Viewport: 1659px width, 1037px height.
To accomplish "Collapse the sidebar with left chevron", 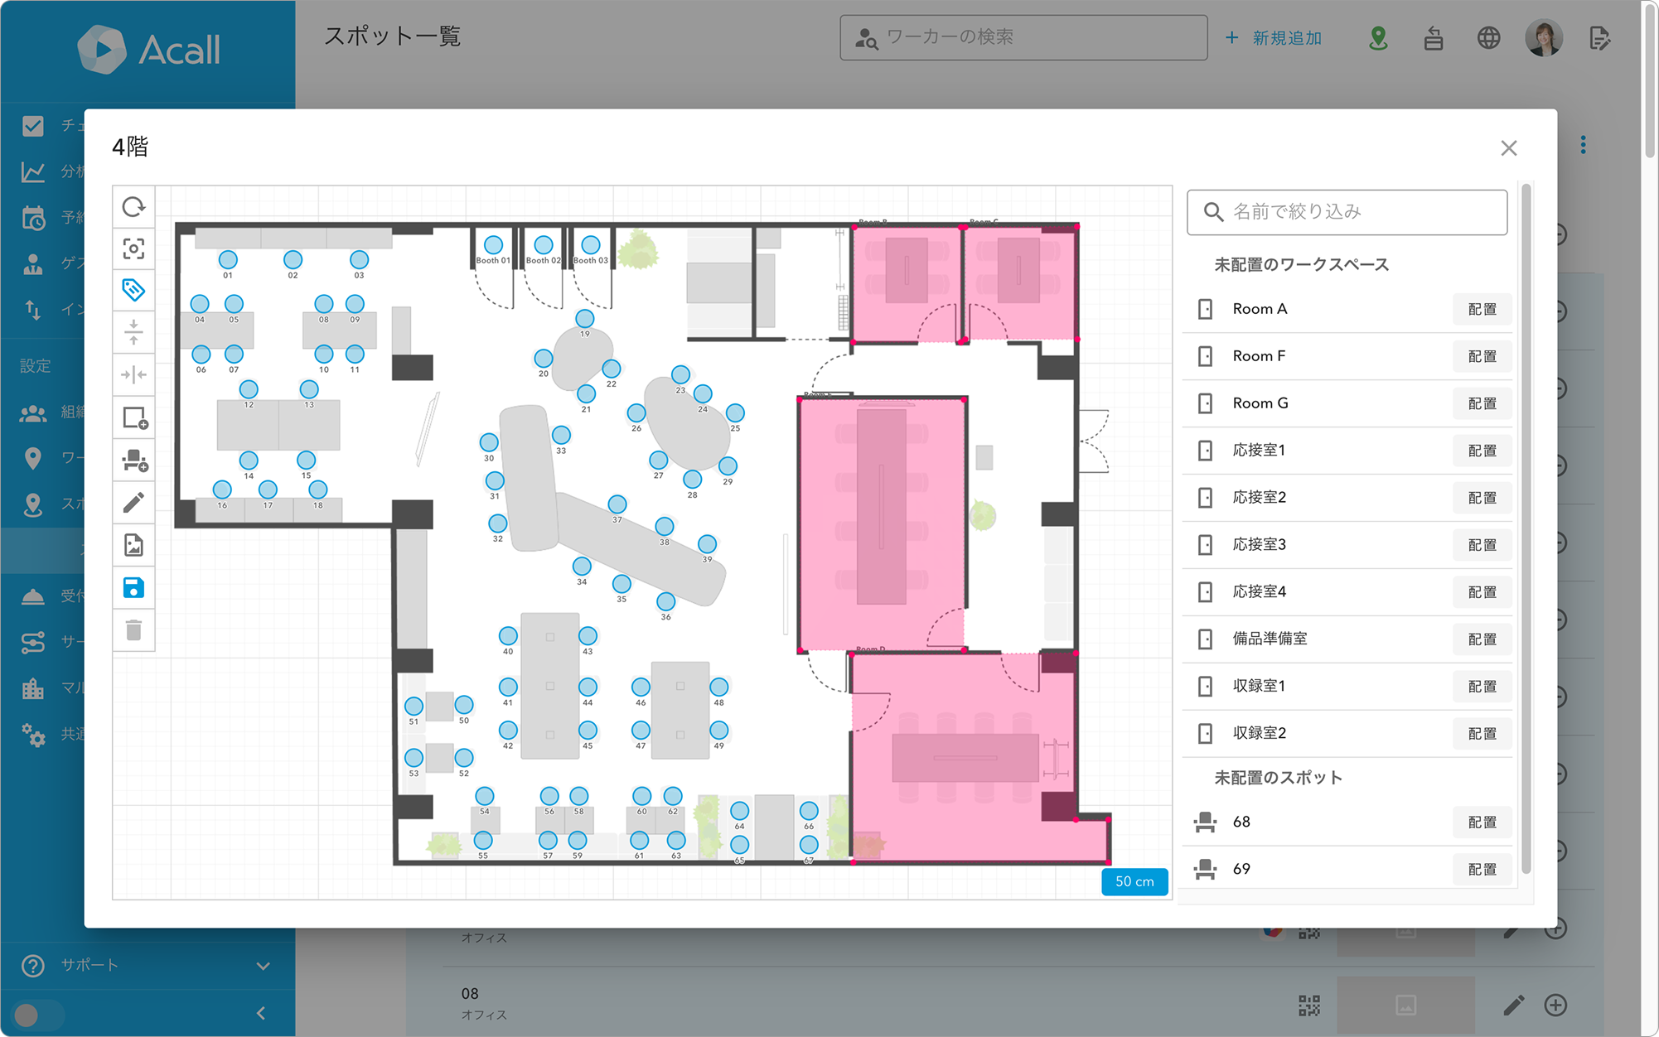I will [x=261, y=1013].
